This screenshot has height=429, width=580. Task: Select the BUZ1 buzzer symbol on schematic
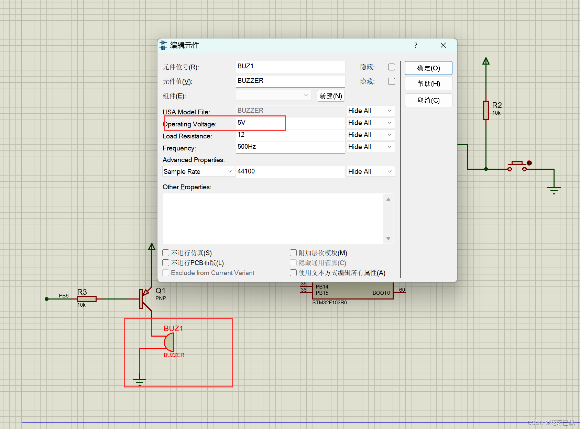169,342
